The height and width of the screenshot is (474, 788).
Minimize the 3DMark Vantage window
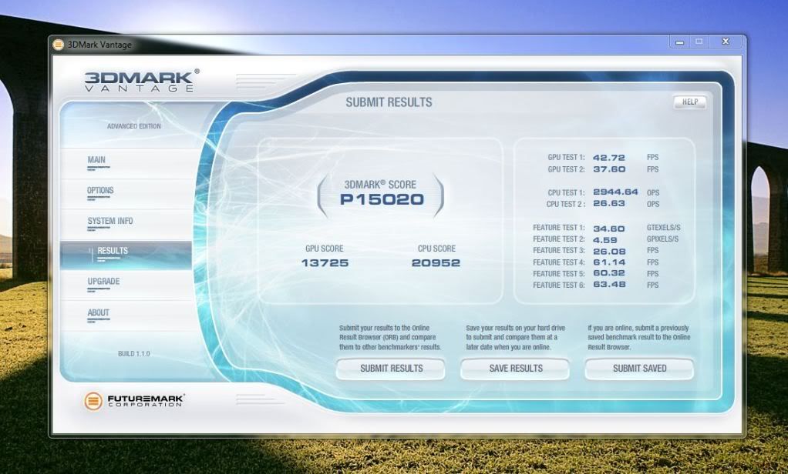click(680, 42)
